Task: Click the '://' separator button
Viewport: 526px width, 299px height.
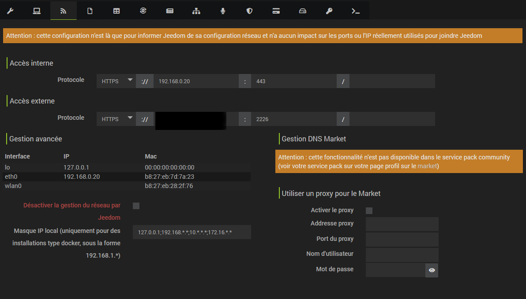Action: tap(145, 81)
